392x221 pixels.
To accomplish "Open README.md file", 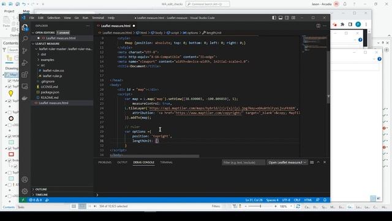I will pos(50,98).
